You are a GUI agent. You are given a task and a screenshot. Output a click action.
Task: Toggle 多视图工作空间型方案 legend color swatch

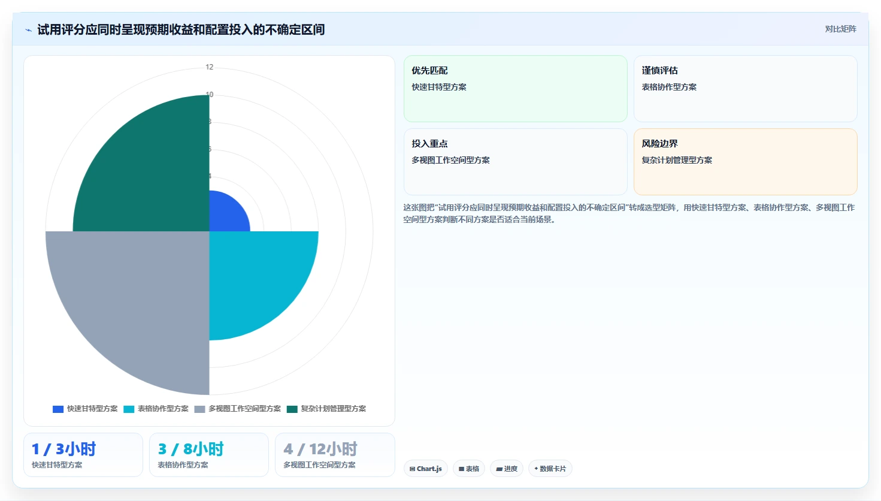199,409
